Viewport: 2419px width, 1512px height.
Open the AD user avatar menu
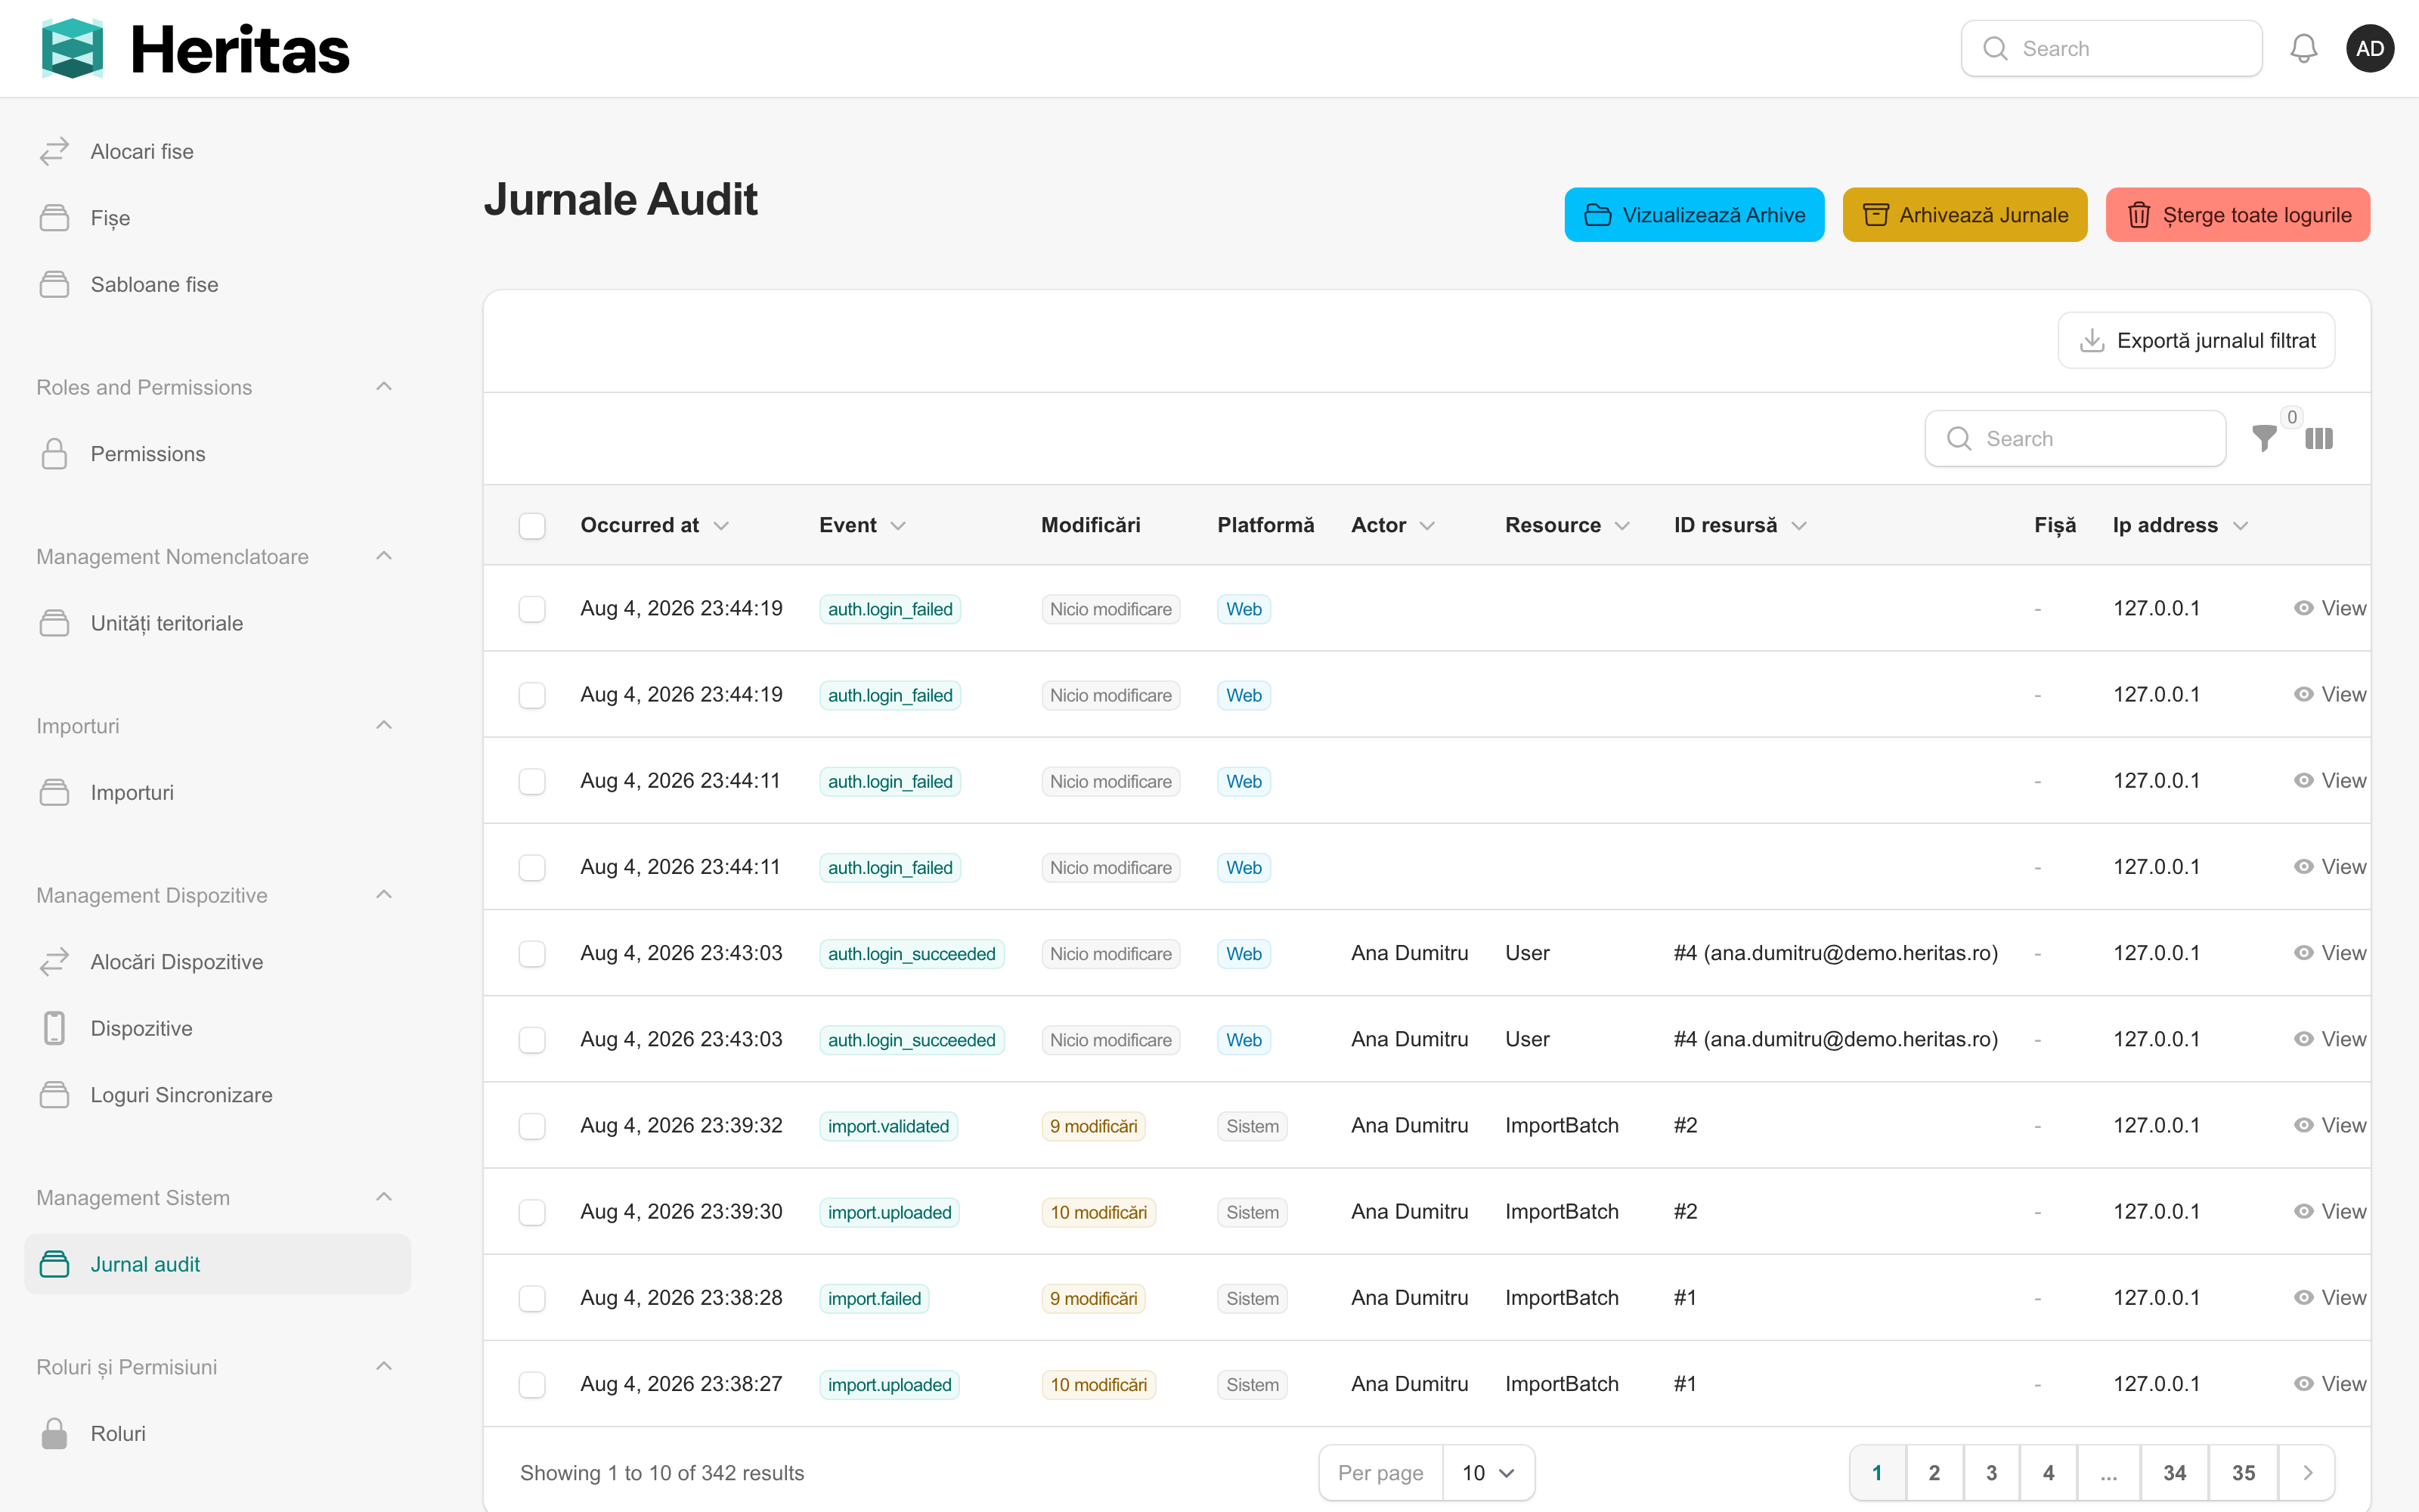click(x=2369, y=48)
